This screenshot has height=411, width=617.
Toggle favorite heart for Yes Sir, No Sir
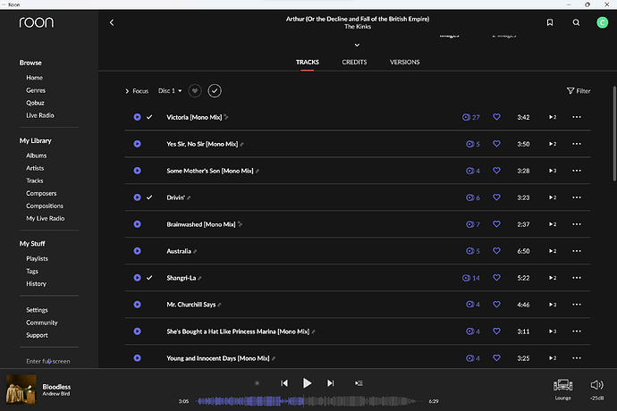[496, 144]
